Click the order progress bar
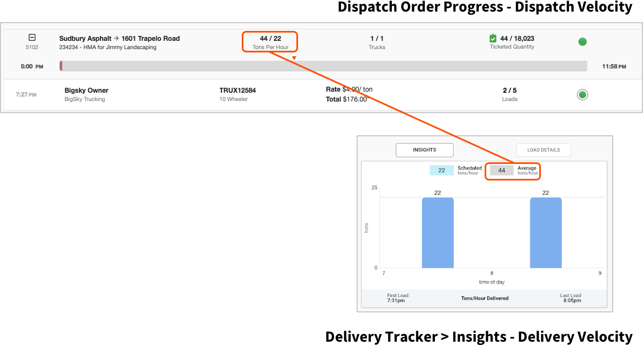This screenshot has width=643, height=345. point(323,66)
